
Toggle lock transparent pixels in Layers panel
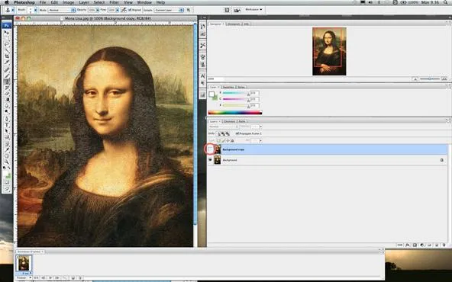pyautogui.click(x=218, y=141)
